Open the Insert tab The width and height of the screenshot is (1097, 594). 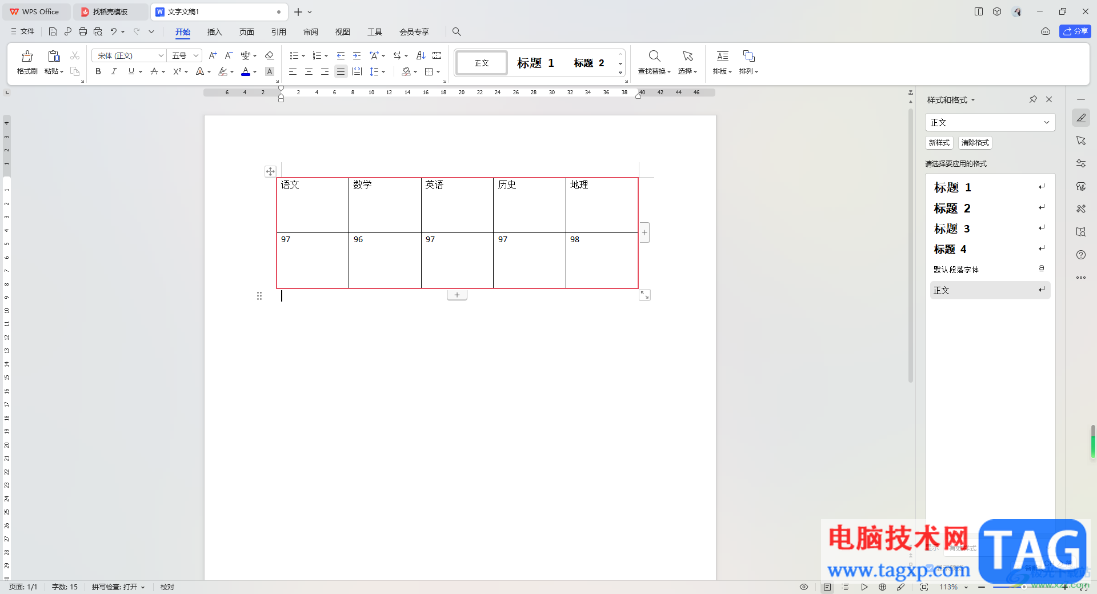(x=214, y=32)
